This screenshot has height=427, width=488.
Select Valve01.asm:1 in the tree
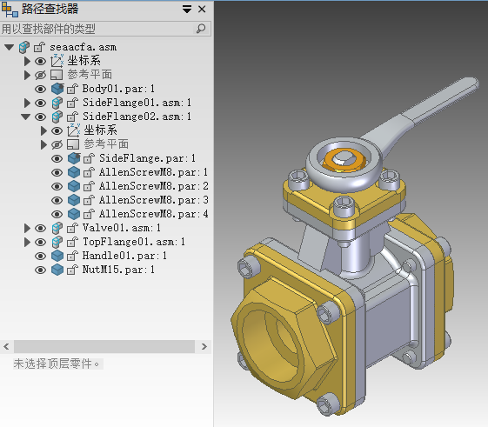122,228
